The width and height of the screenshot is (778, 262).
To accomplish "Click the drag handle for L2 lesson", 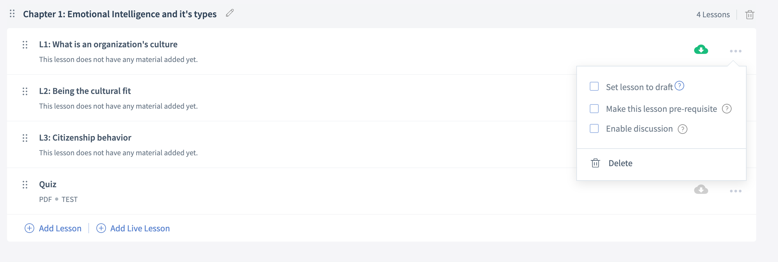I will click(x=25, y=91).
